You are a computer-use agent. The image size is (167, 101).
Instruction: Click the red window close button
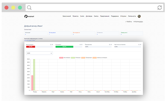pos(6,8)
